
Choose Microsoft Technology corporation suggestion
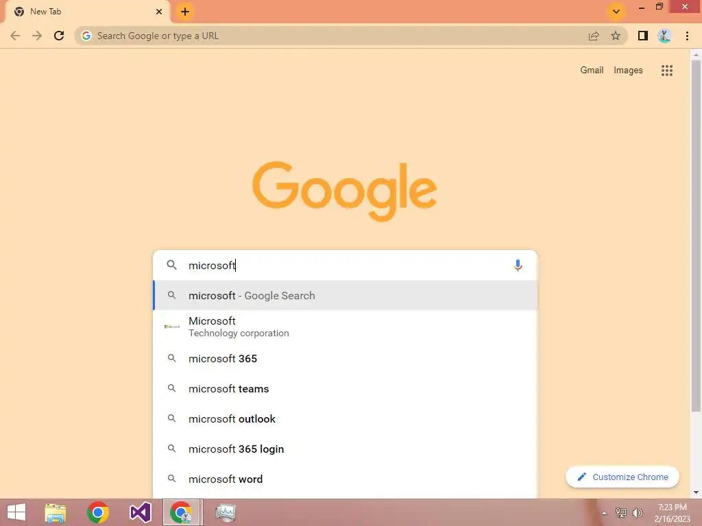345,327
